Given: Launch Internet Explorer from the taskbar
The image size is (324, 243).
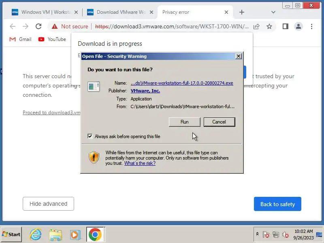Looking at the screenshot, I should point(35,234).
